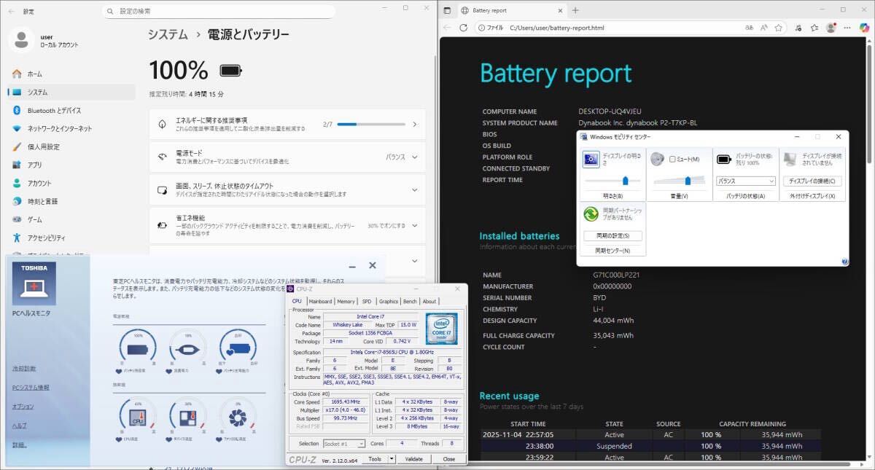
Task: Click the fan speed gauge icon
Action: coord(239,418)
